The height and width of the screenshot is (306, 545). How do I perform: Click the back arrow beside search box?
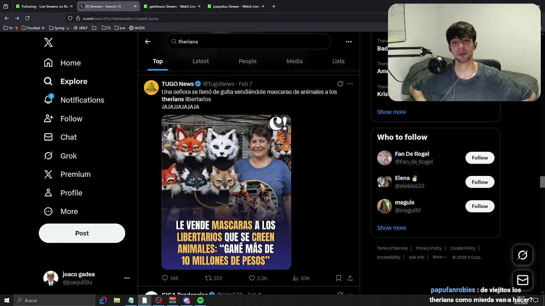pos(148,42)
